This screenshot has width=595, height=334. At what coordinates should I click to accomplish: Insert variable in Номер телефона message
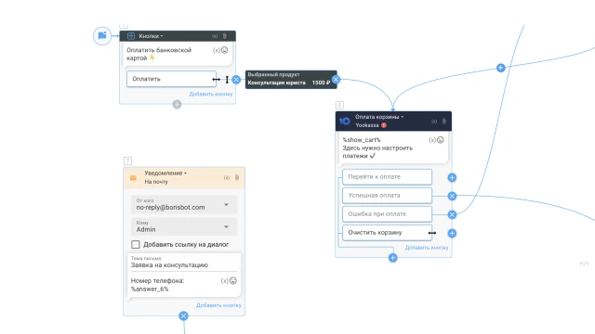(x=224, y=281)
